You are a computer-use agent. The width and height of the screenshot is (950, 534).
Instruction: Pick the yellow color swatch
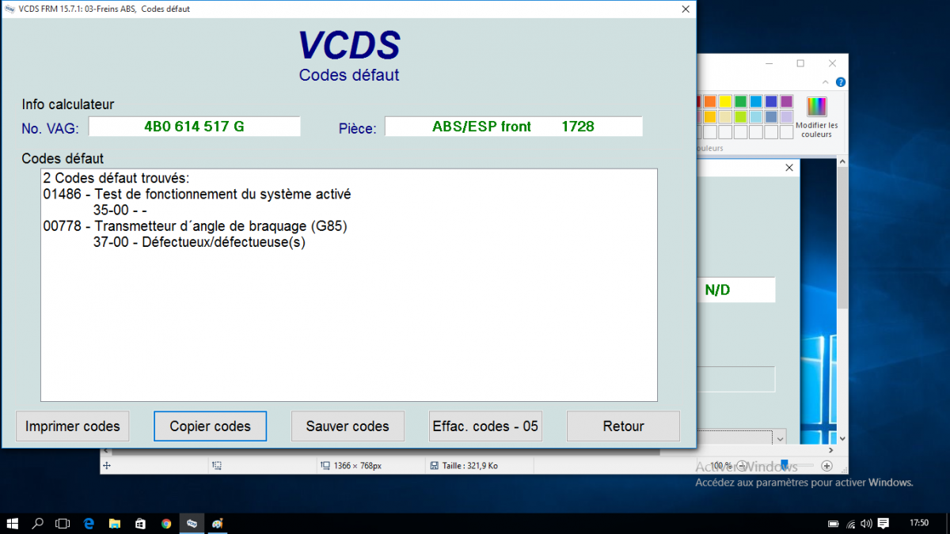[725, 101]
